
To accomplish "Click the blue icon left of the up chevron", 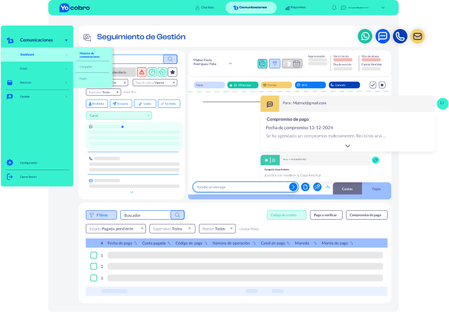I will (318, 187).
